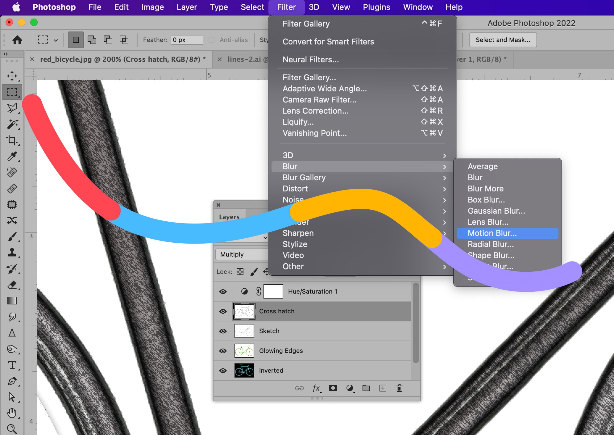Screen dimensions: 614x435
Task: Click the delete layer trash icon
Action: pyautogui.click(x=399, y=388)
